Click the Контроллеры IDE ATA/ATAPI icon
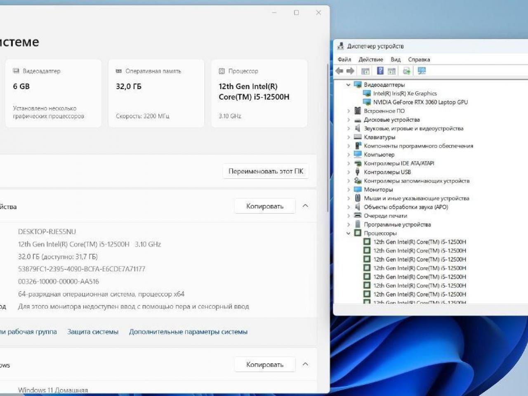 coord(358,163)
